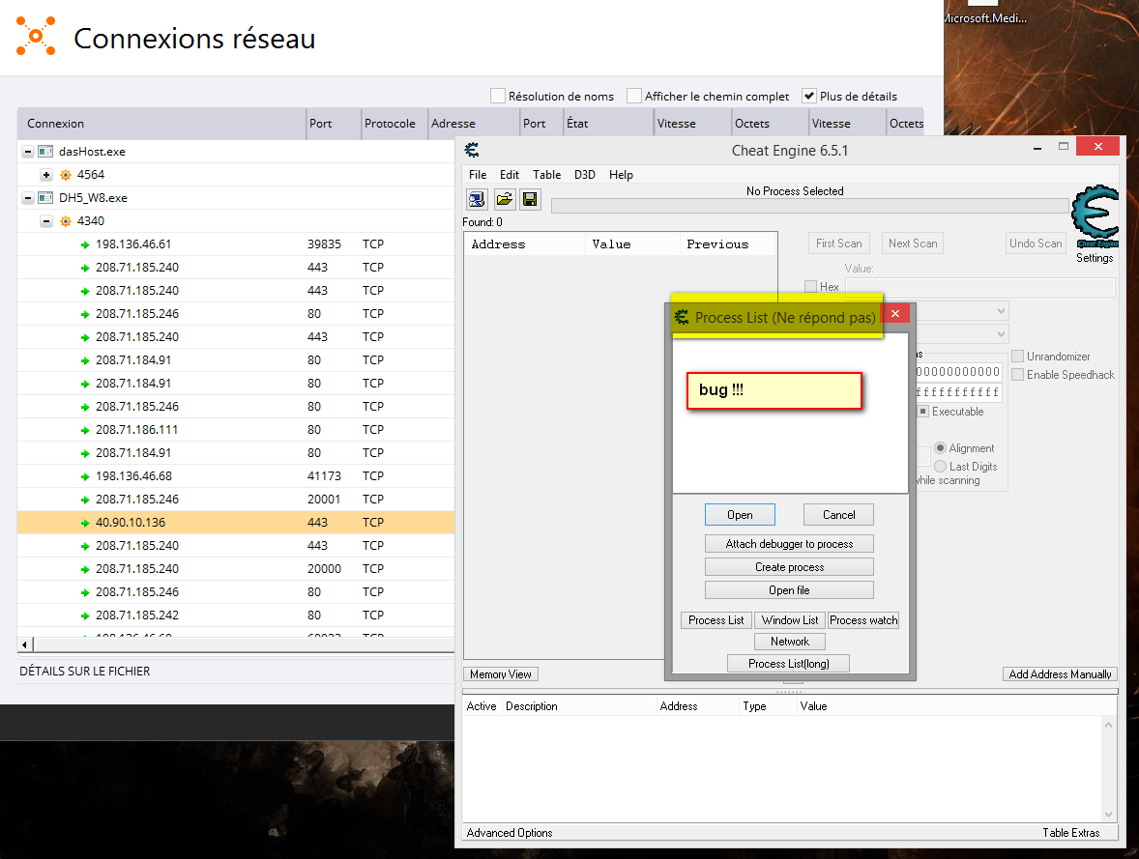Toggle Afficher le chemin complet checkbox

point(634,96)
